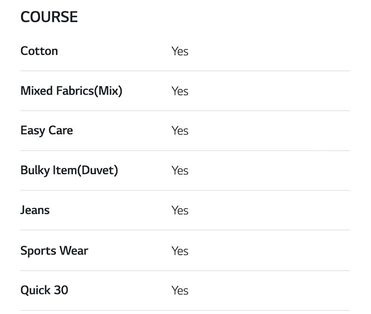The height and width of the screenshot is (314, 371).
Task: Select the Quick 30 label
Action: tap(45, 290)
